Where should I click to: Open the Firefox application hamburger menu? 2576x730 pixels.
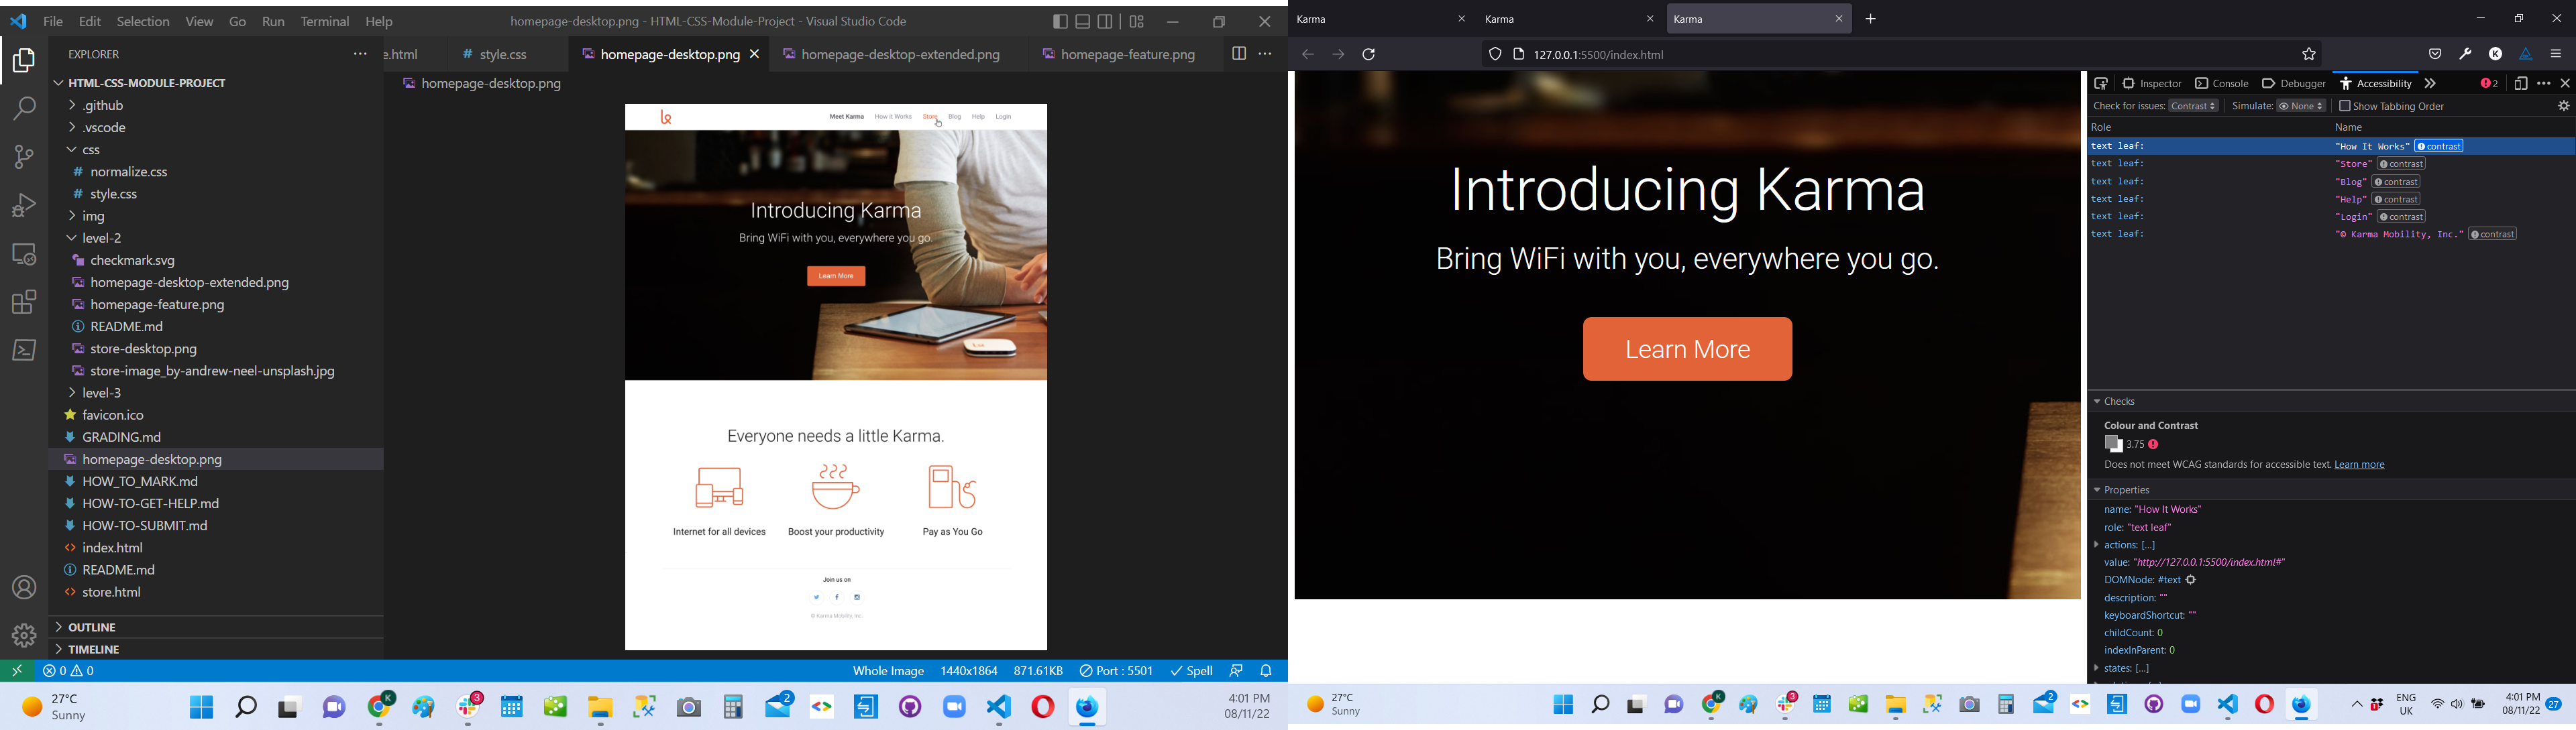coord(2555,55)
